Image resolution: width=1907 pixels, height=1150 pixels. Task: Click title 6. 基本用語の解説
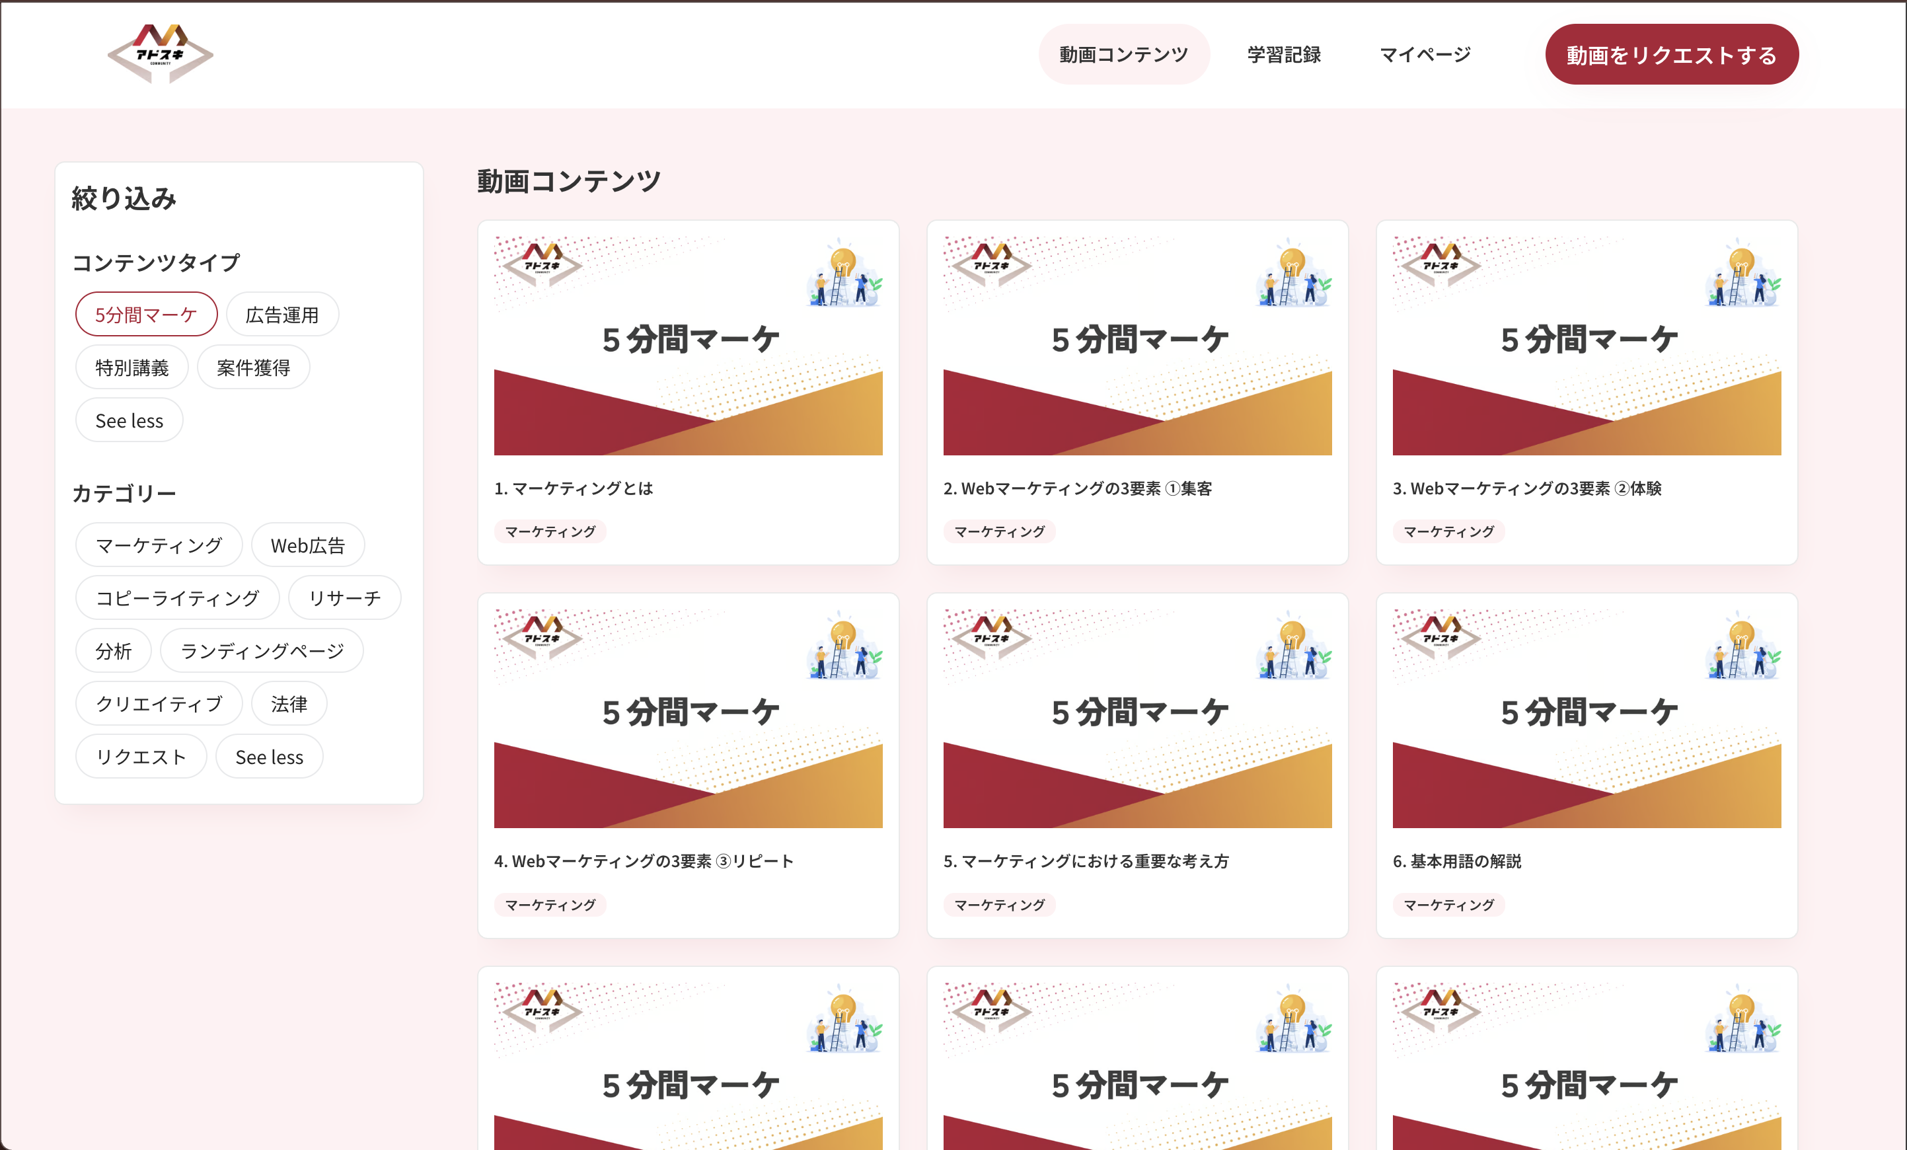(1456, 861)
